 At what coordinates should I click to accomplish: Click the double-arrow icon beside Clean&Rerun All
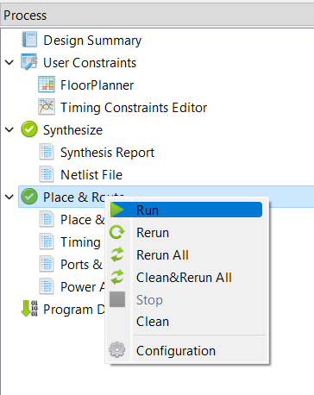point(117,277)
